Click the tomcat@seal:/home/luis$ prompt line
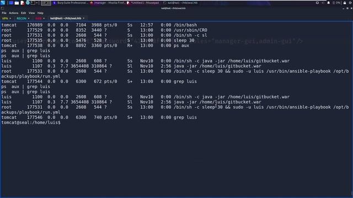 [31, 123]
